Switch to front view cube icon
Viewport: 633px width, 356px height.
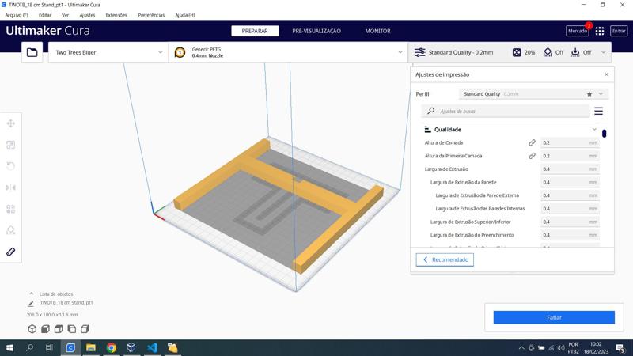click(x=45, y=329)
